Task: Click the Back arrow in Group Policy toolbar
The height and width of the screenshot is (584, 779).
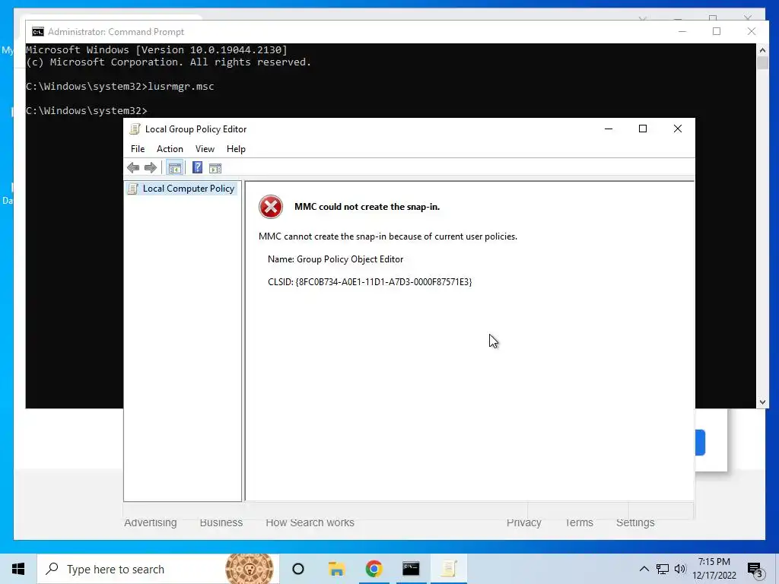Action: (133, 168)
